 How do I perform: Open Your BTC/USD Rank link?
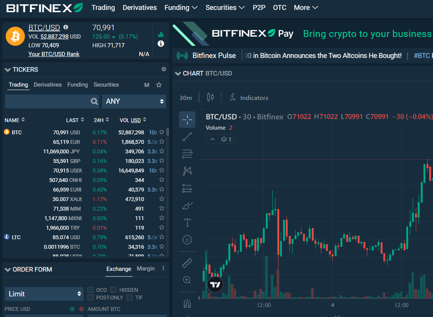54,54
